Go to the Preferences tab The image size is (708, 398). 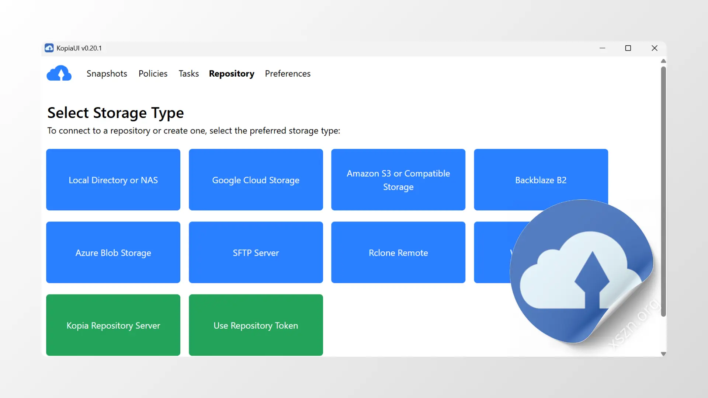point(288,74)
